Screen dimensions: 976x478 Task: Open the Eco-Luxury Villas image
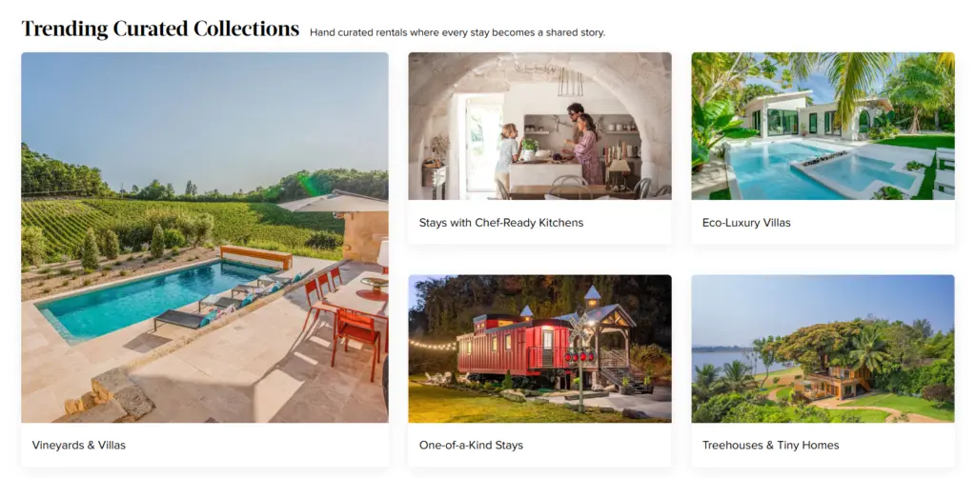pyautogui.click(x=823, y=127)
